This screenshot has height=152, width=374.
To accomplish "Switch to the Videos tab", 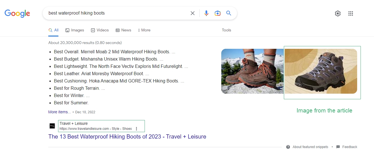I will pos(100,30).
